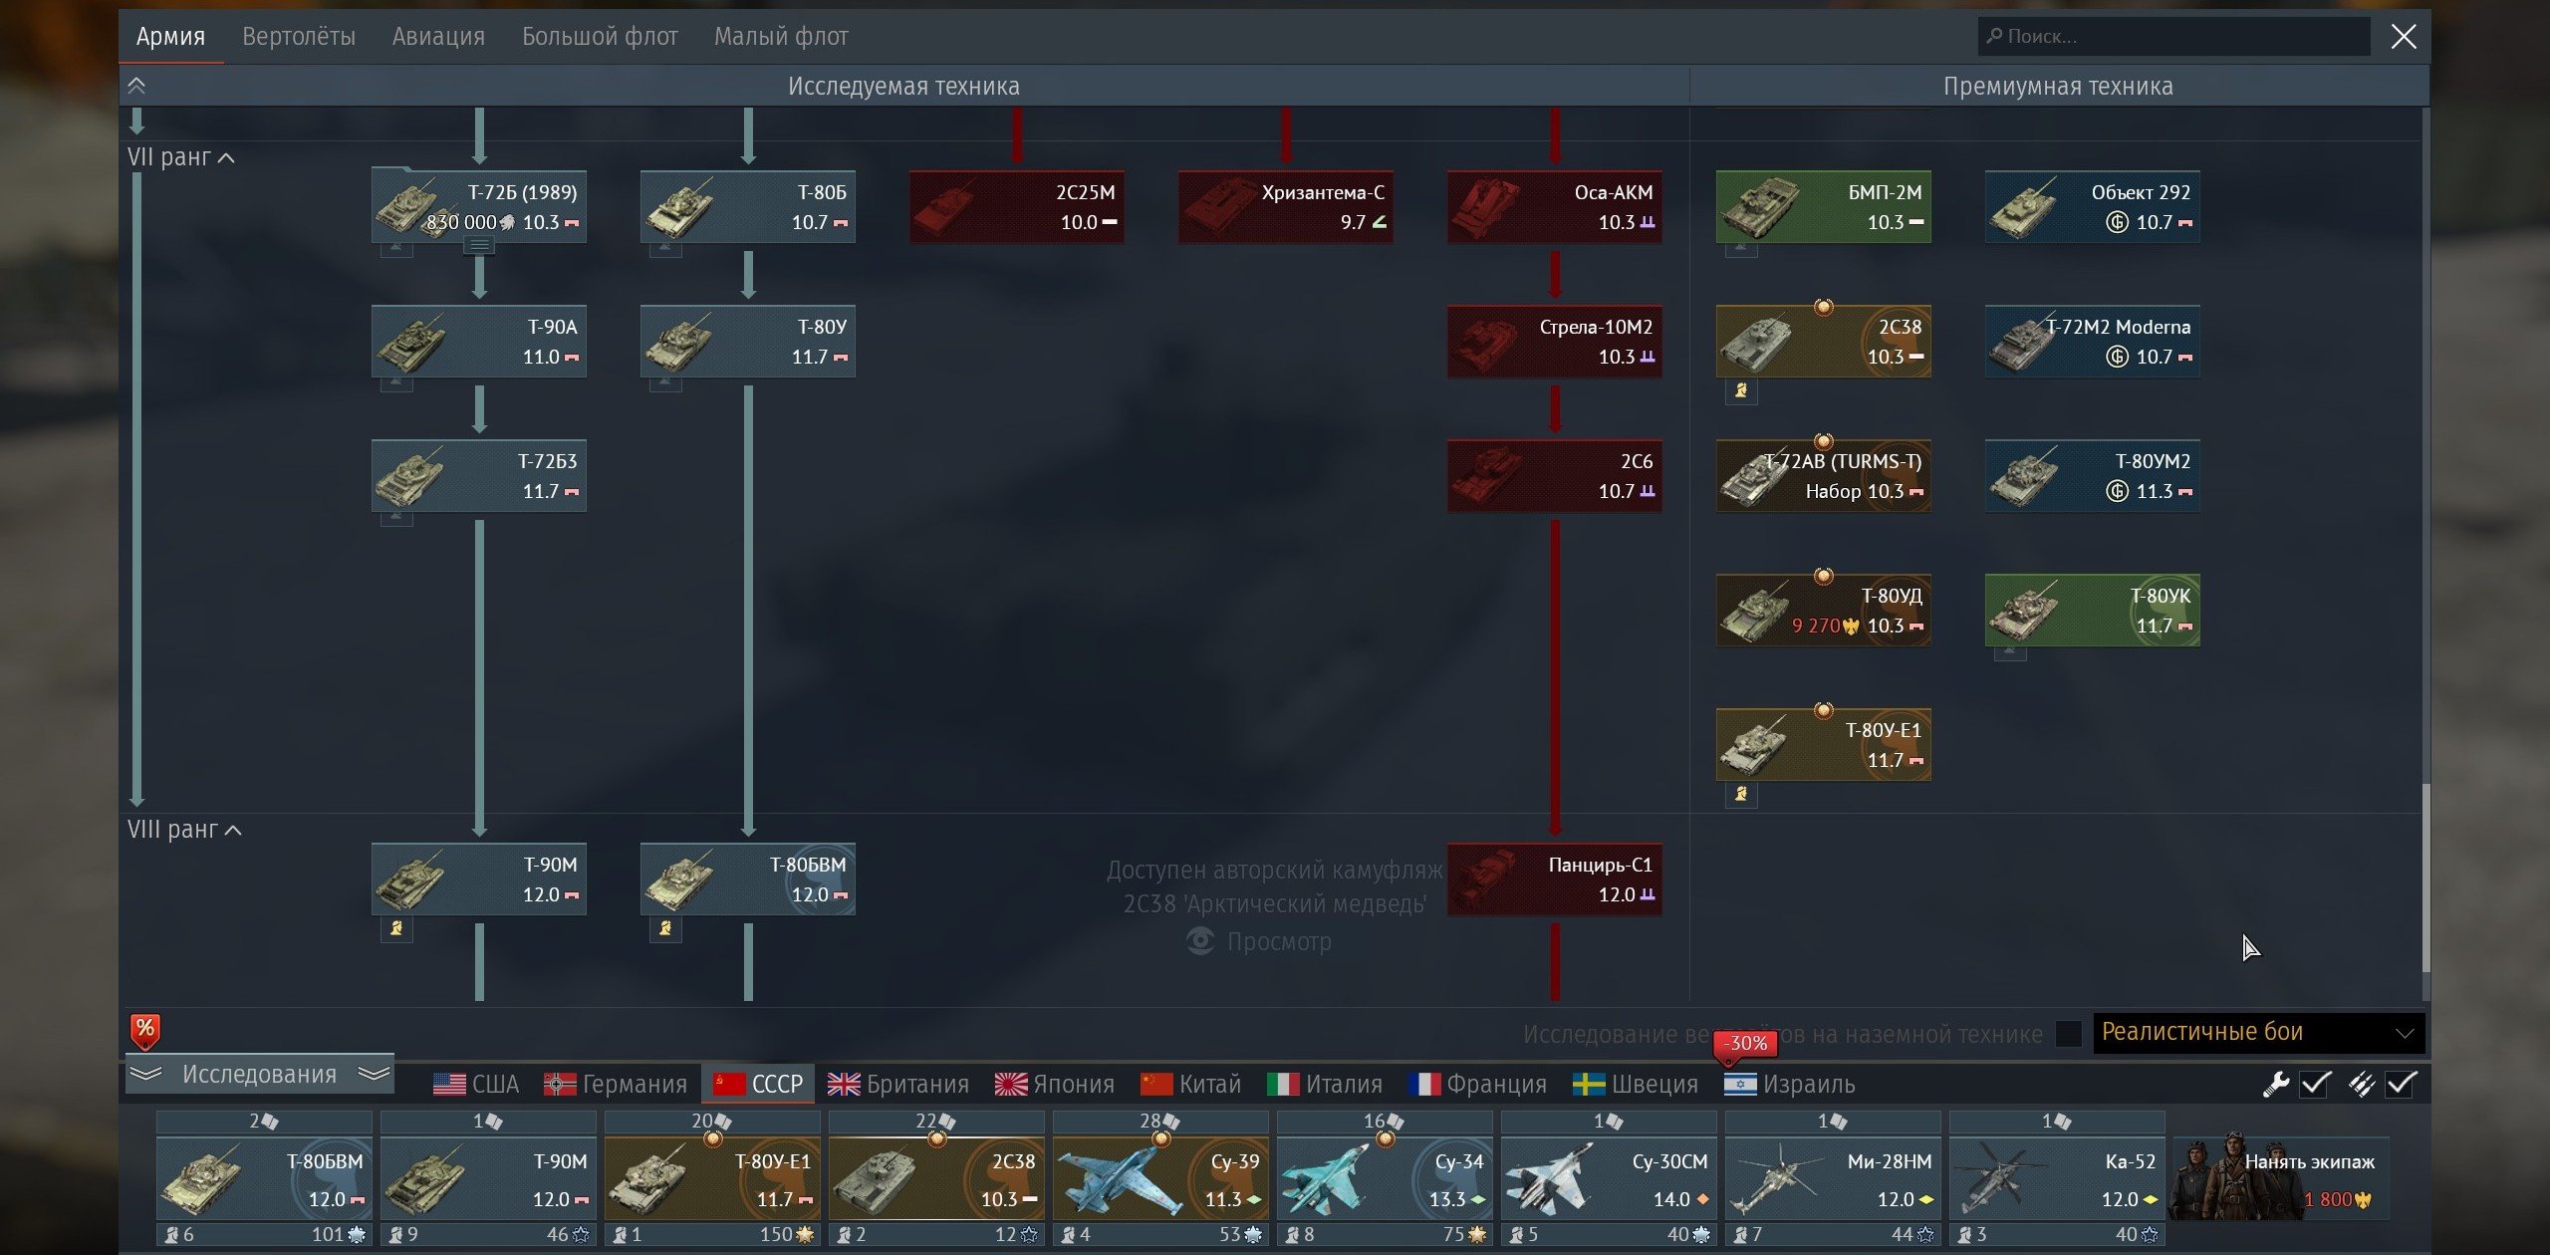
Task: Toggle the auto-refill ammo checkbox
Action: click(x=2401, y=1084)
